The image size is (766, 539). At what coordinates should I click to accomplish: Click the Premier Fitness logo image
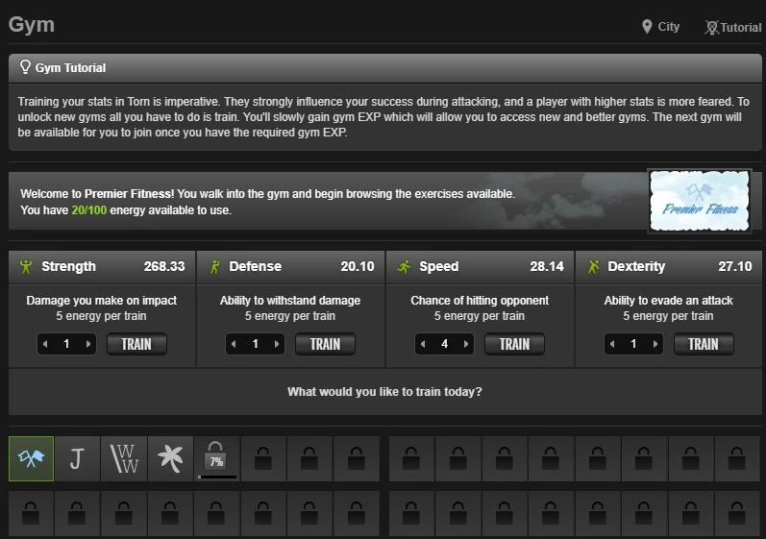pos(699,203)
